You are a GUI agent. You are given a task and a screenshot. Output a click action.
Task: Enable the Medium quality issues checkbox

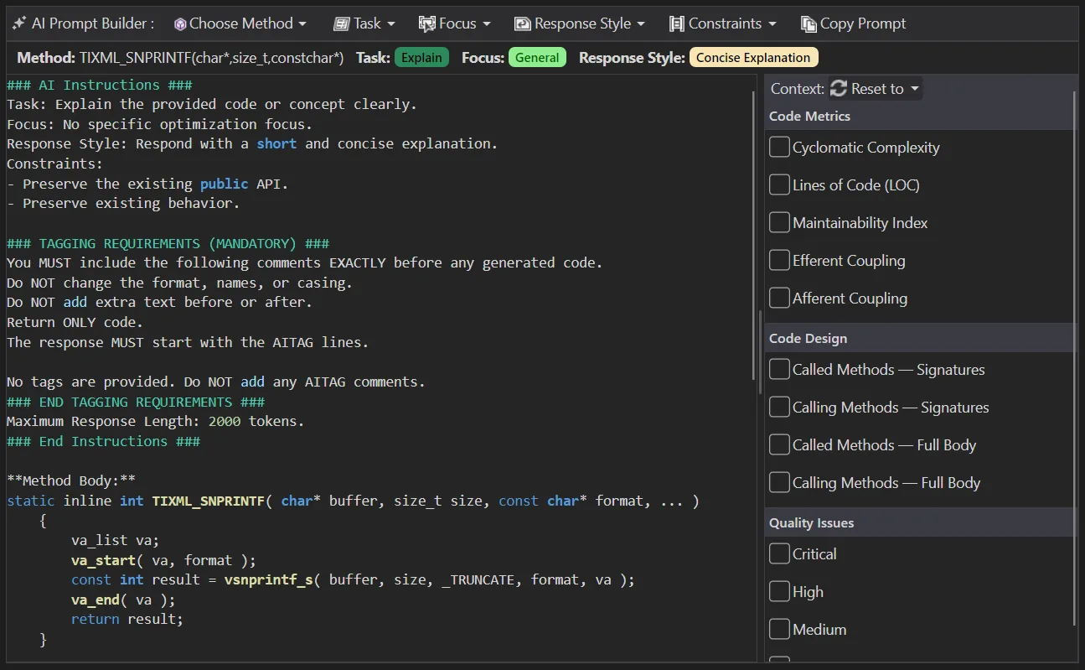pyautogui.click(x=779, y=629)
